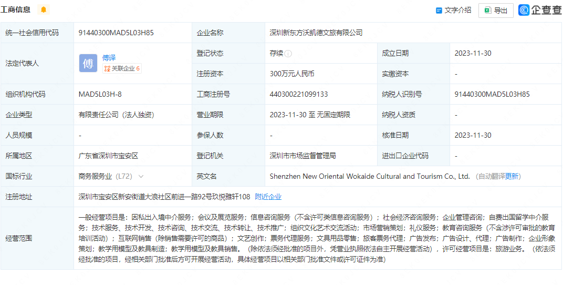The width and height of the screenshot is (563, 285).
Task: Click the info icon next to 存续
Action: pyautogui.click(x=288, y=54)
